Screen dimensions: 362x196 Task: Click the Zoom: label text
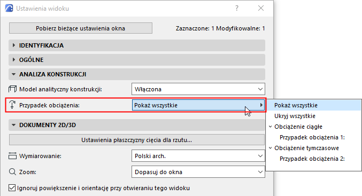tap(28, 172)
